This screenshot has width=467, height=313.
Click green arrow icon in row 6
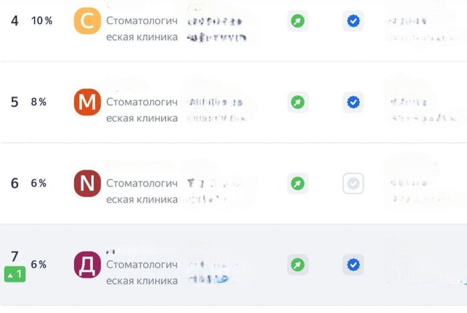298,183
